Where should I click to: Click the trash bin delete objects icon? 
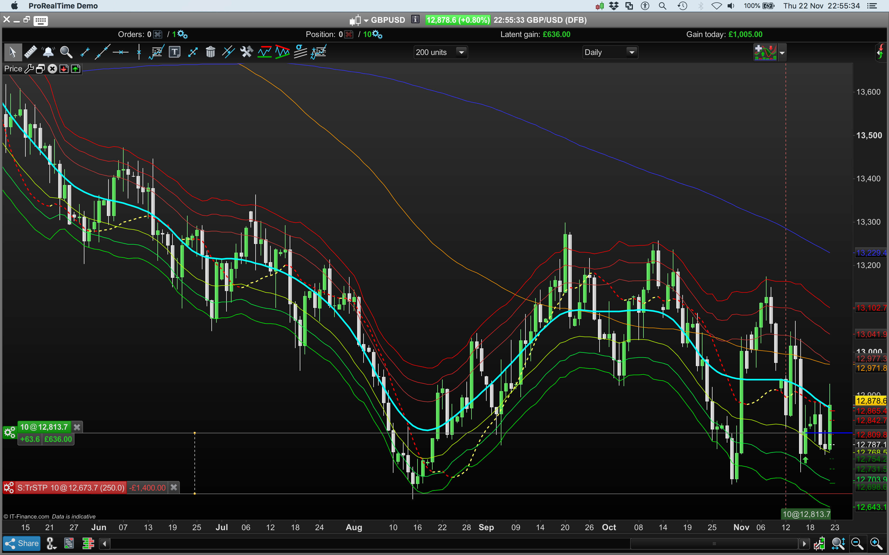[x=211, y=52]
